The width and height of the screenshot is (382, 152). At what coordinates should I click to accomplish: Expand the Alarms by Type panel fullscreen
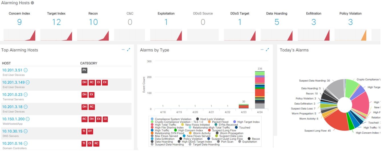[267, 50]
